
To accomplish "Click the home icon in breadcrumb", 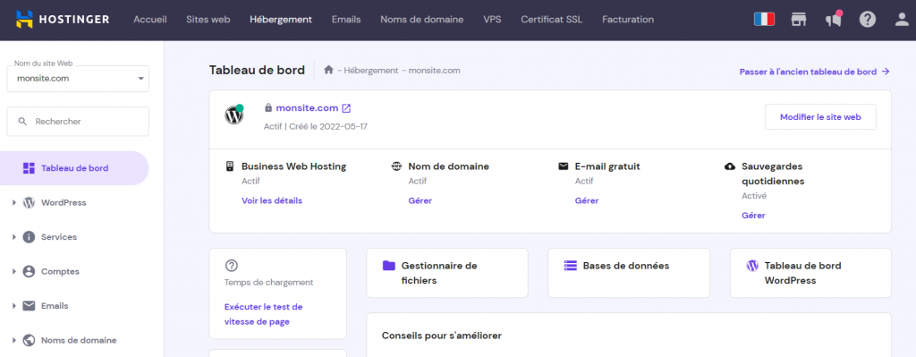I will (x=328, y=70).
